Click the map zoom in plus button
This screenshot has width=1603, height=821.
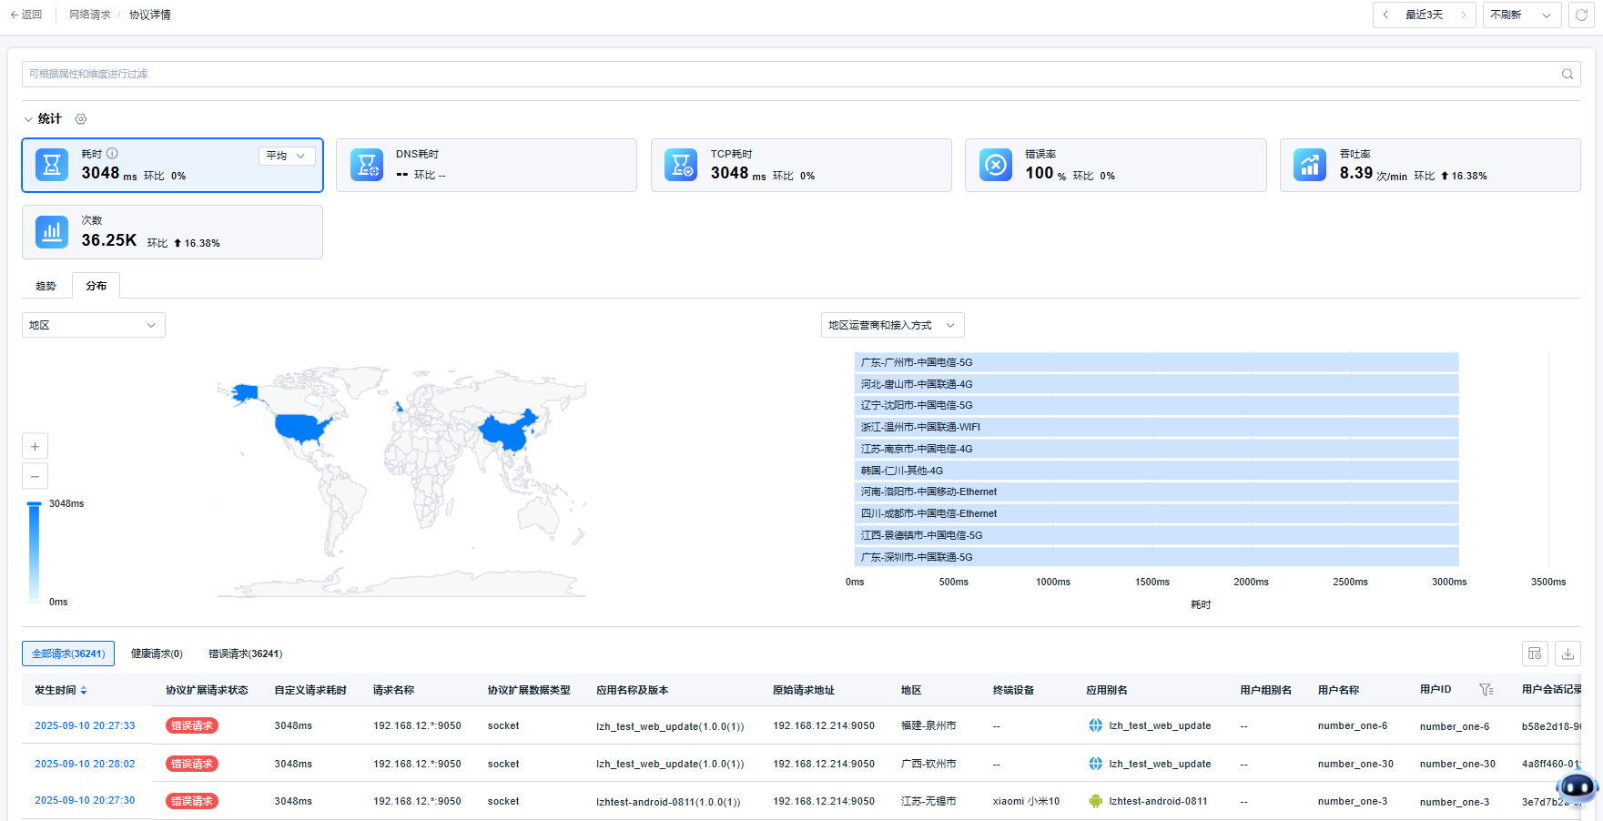pos(35,446)
